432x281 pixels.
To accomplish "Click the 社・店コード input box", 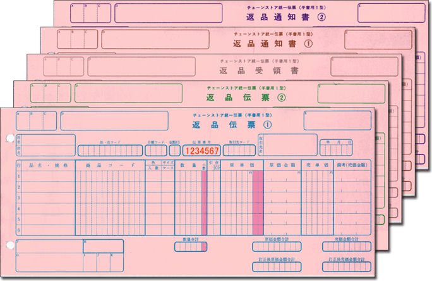I will [109, 151].
